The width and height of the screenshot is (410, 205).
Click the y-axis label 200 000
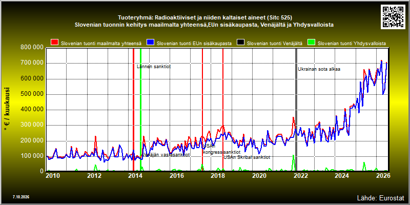tap(32, 140)
